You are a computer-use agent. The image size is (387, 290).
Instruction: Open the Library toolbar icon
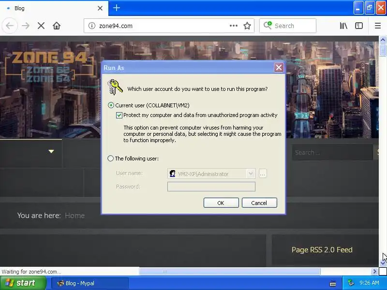pyautogui.click(x=343, y=26)
